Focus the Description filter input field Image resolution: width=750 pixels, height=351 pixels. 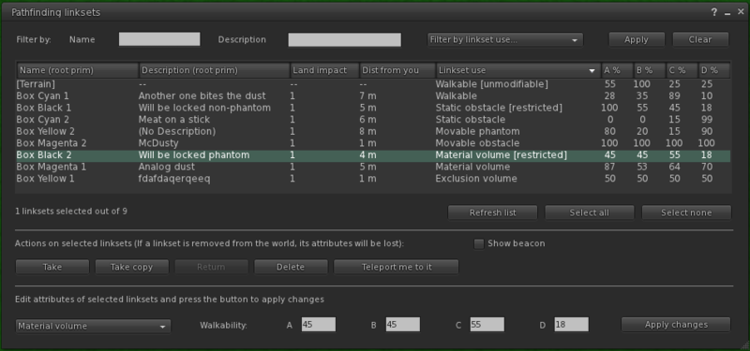tap(344, 39)
